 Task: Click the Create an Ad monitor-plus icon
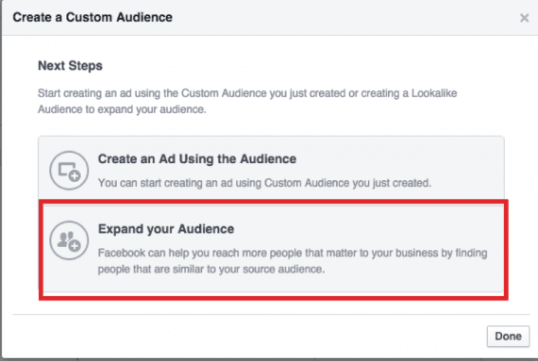[x=69, y=171]
